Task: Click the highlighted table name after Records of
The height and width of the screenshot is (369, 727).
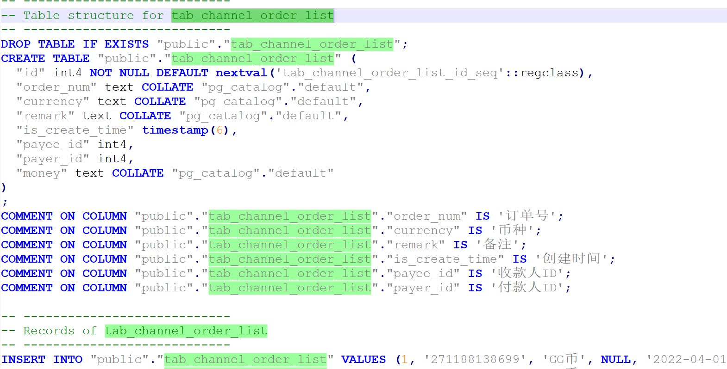Action: [186, 331]
